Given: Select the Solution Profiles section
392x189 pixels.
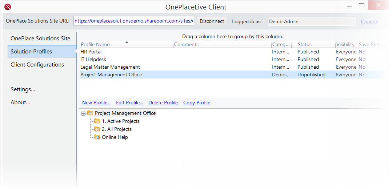Looking at the screenshot, I should [x=42, y=52].
